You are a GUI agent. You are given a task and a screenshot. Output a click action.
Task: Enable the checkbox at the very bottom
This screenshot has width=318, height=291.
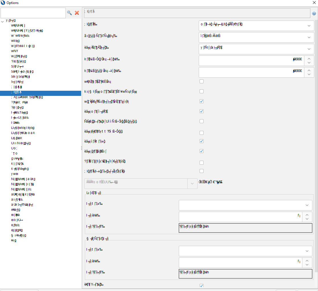coord(201,285)
